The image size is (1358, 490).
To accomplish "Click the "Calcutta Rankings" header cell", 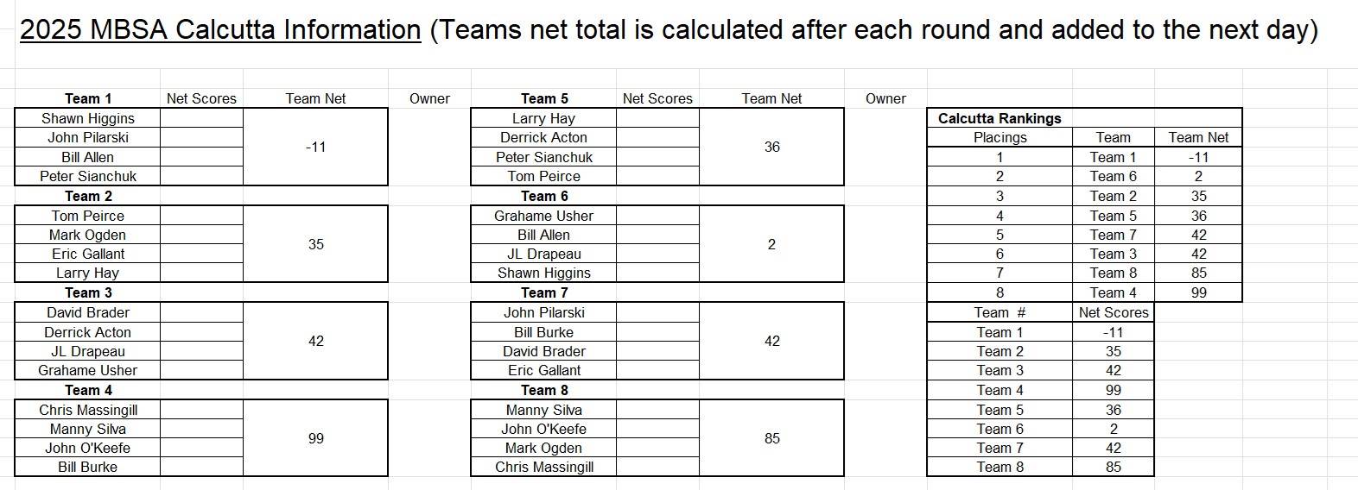I will coord(999,118).
